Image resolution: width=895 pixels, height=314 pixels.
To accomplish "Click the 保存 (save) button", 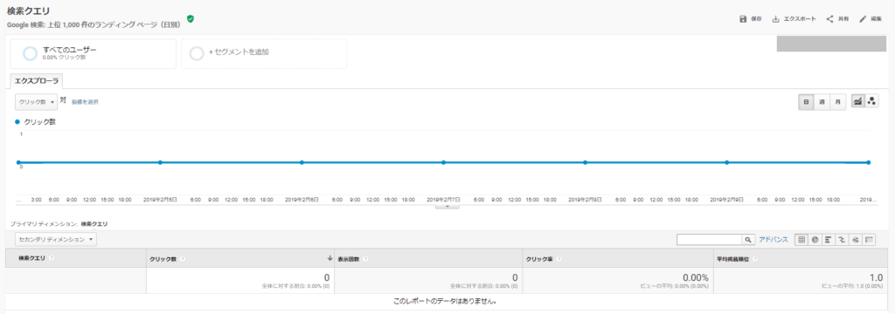I will tap(751, 19).
